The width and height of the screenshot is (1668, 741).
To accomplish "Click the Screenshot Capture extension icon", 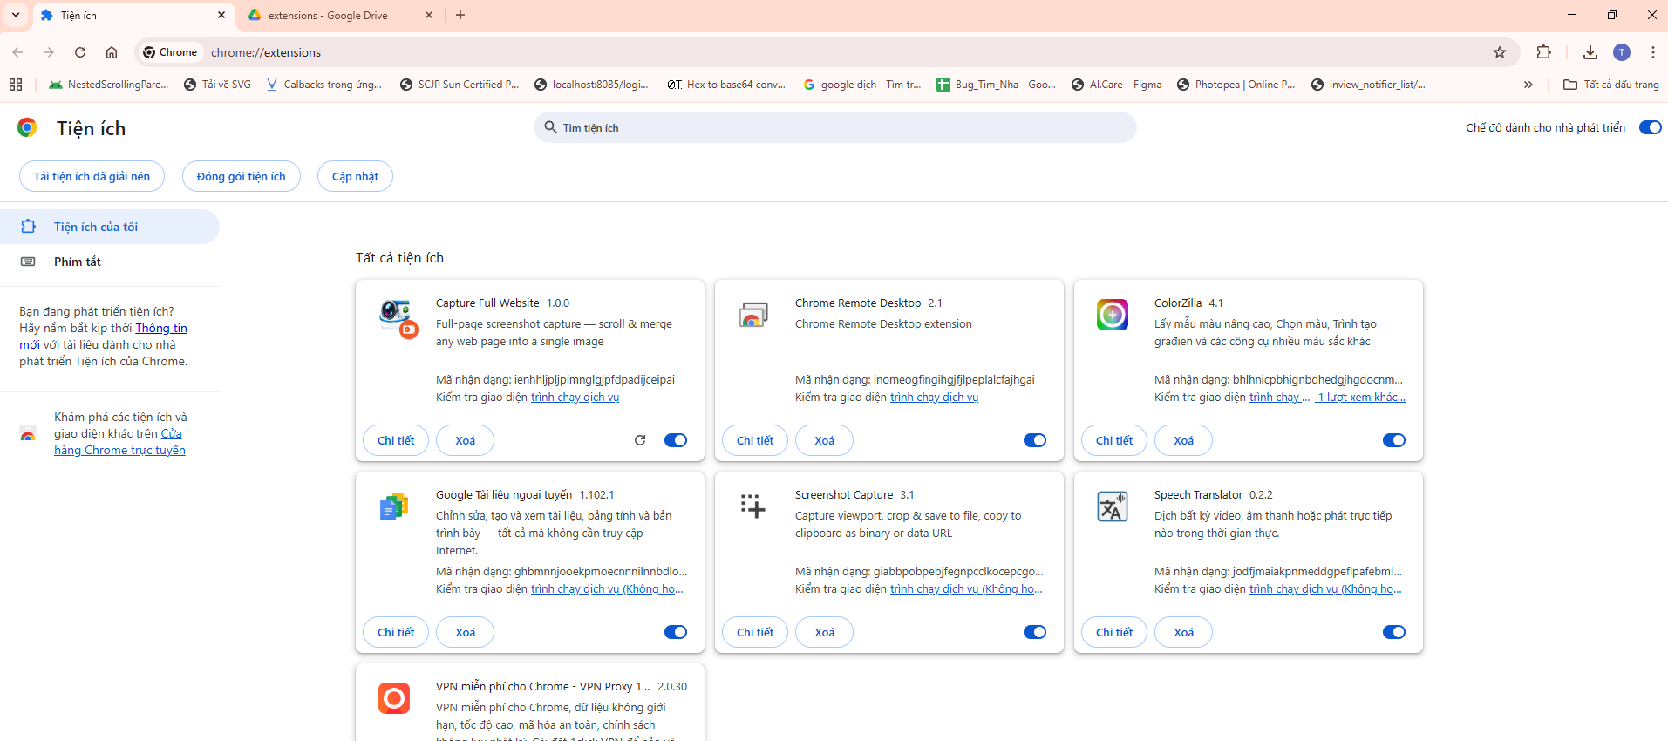I will pyautogui.click(x=753, y=506).
